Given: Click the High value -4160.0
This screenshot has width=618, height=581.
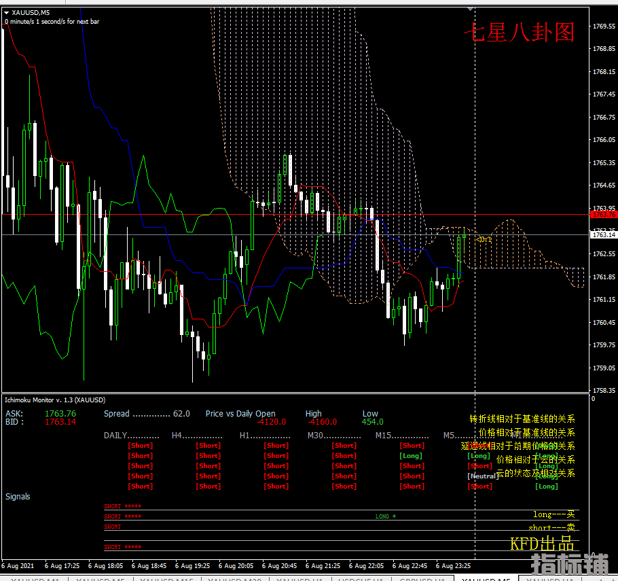Looking at the screenshot, I should [323, 422].
